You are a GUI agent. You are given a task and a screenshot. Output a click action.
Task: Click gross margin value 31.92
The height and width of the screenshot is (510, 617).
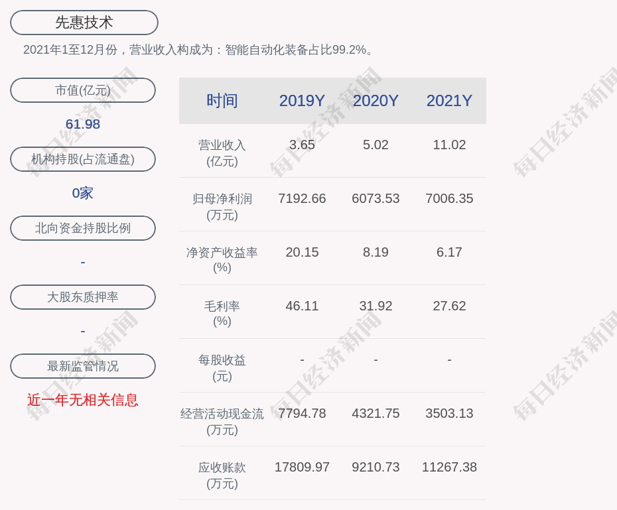pyautogui.click(x=376, y=306)
